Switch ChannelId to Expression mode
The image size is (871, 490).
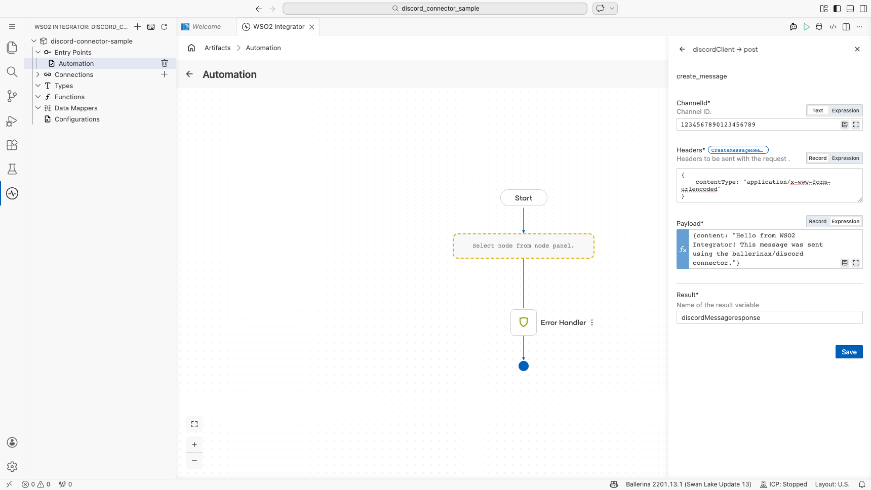coord(846,111)
